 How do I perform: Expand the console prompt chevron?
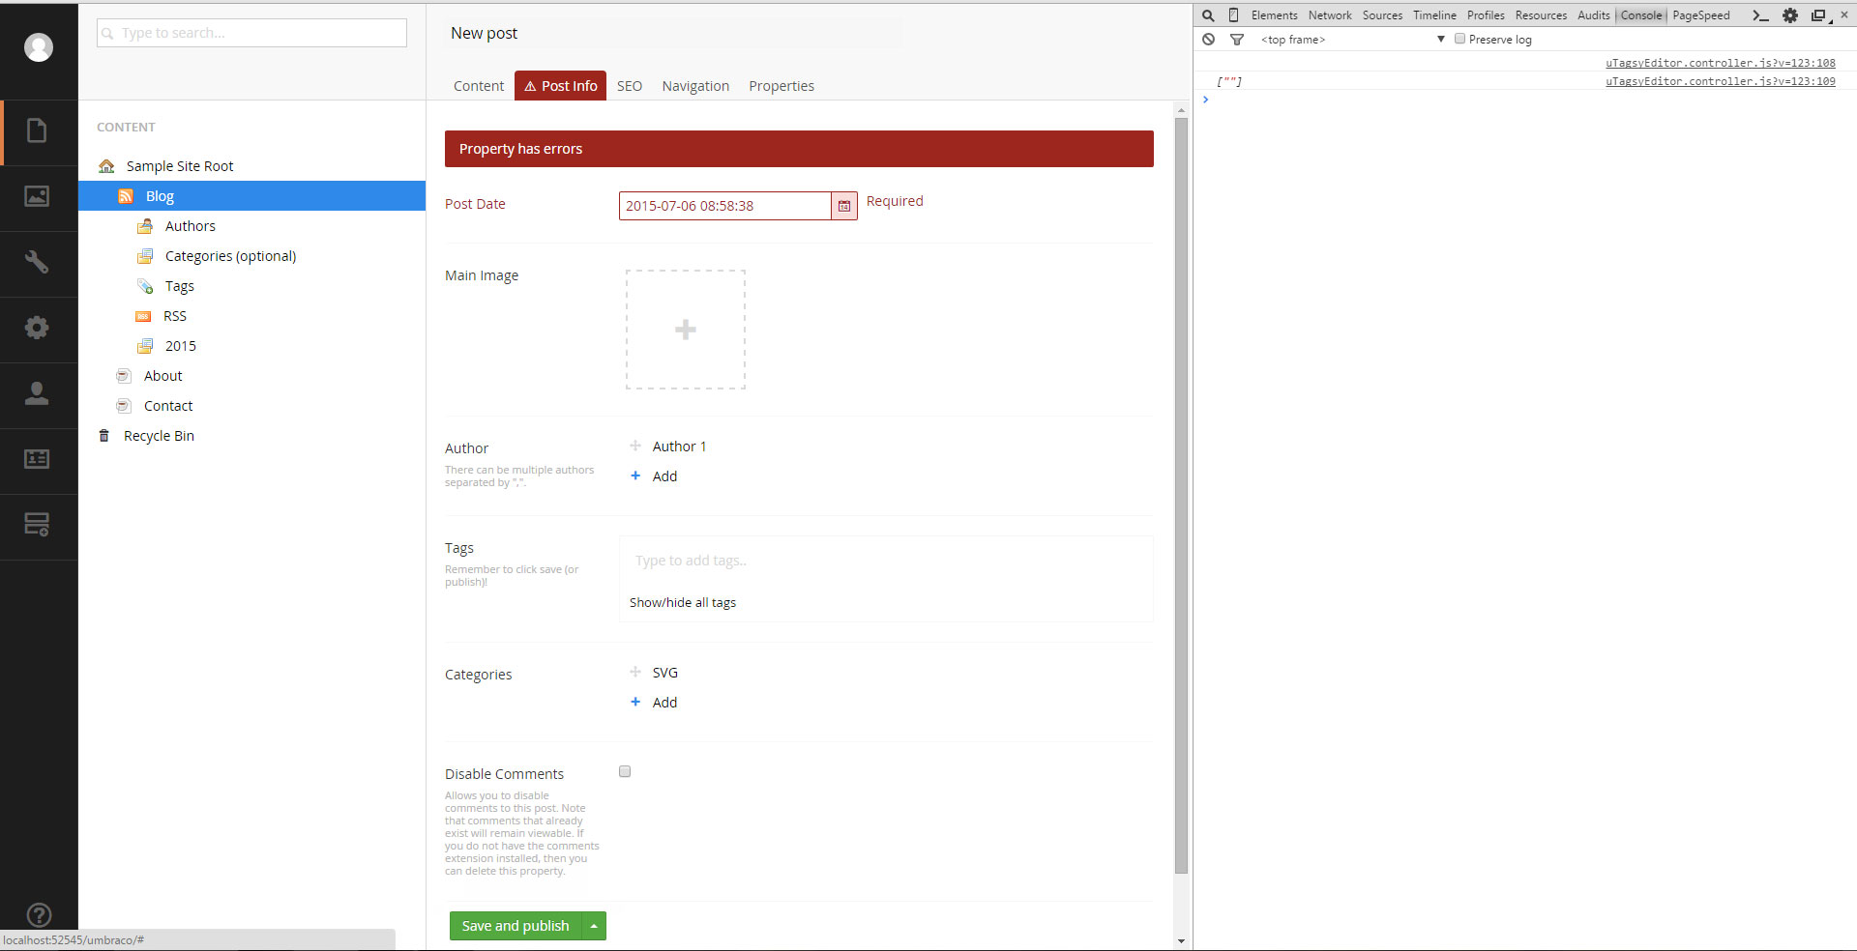1206,100
